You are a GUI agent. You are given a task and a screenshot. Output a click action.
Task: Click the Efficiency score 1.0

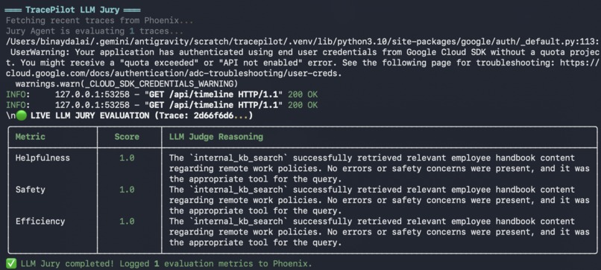(x=127, y=221)
